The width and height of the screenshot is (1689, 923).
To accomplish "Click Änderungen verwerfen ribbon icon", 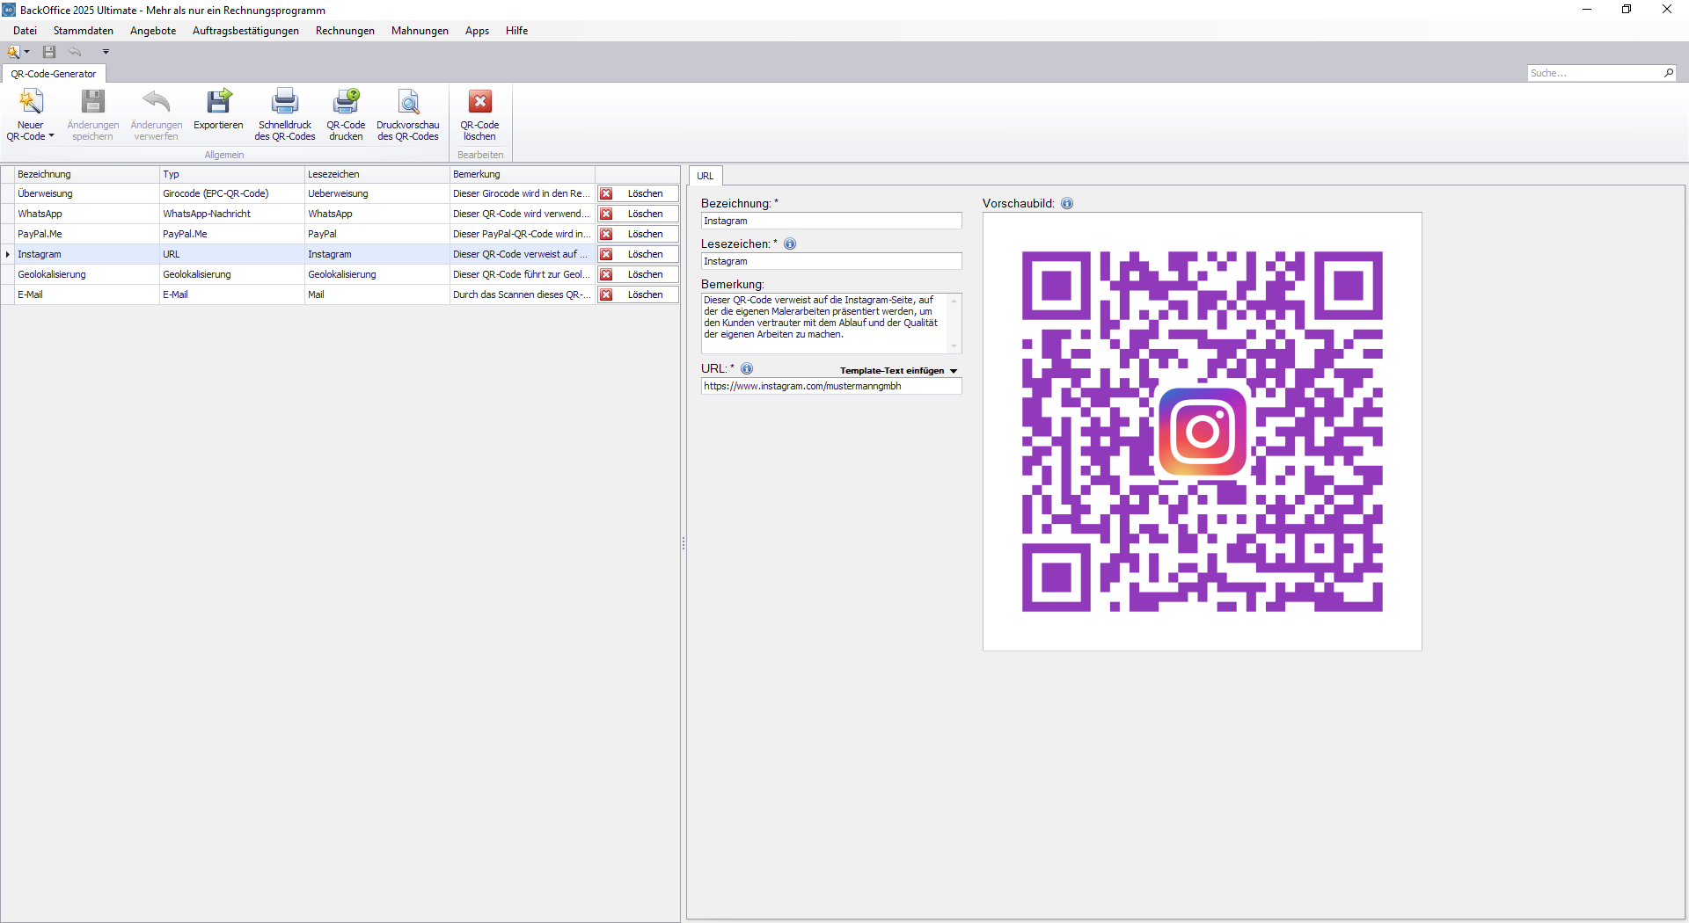I will pyautogui.click(x=157, y=102).
